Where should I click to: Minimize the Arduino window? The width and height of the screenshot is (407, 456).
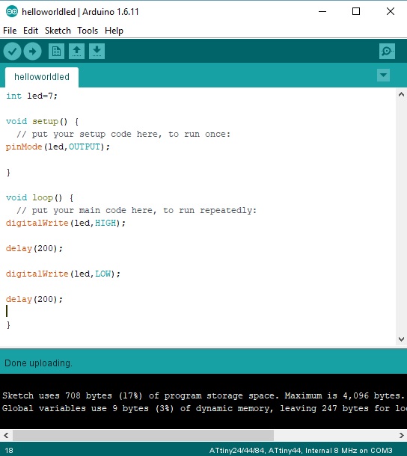[x=322, y=12]
